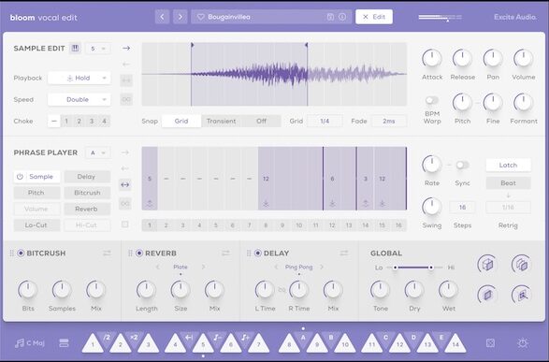549x362 pixels.
Task: Click the x2 double-speed modifier key
Action: pyautogui.click(x=134, y=338)
